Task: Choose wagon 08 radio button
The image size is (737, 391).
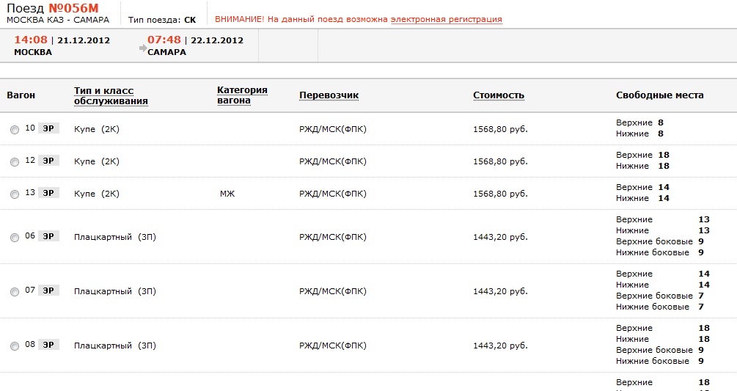Action: coord(15,346)
